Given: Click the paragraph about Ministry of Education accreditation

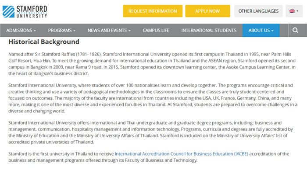Looking at the screenshot, I should 151,132.
